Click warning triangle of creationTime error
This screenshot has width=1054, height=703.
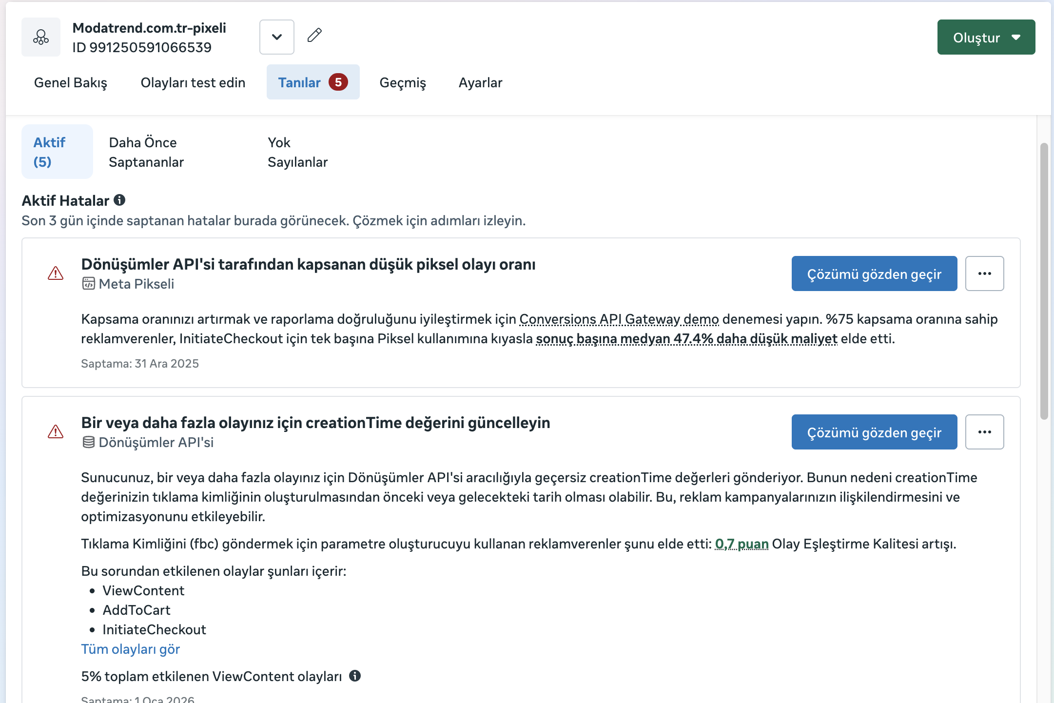[56, 431]
